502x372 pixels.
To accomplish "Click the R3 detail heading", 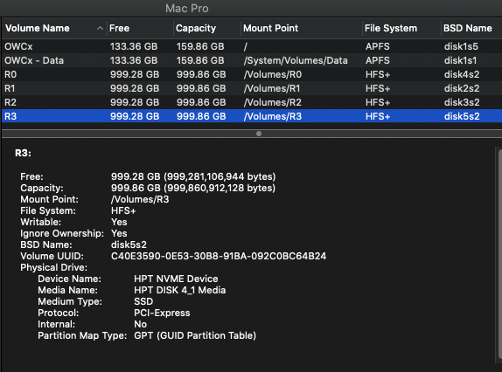I will (23, 153).
